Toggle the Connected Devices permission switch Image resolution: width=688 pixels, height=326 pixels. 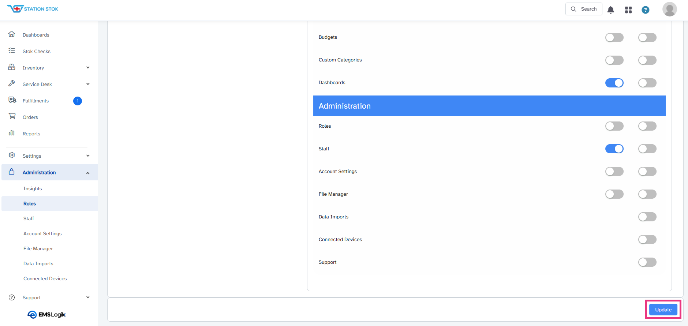(x=647, y=240)
